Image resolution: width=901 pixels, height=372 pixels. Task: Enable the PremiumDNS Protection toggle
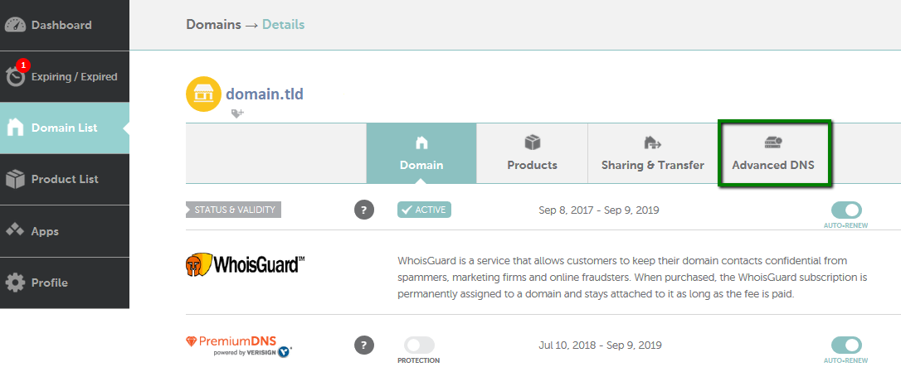tap(419, 345)
